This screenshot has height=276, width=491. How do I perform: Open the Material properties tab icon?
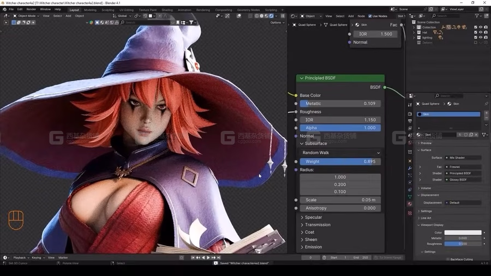point(410,204)
